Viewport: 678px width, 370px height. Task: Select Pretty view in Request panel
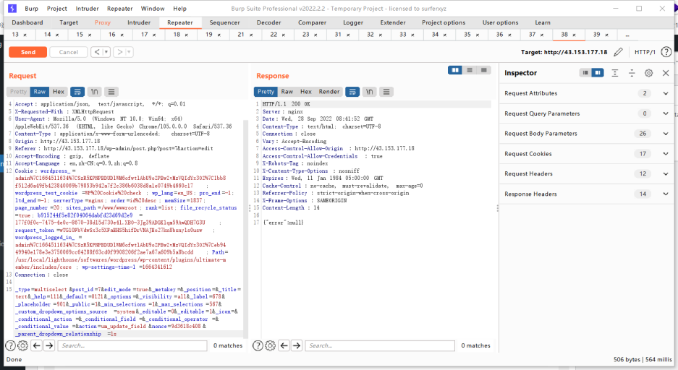pos(18,92)
